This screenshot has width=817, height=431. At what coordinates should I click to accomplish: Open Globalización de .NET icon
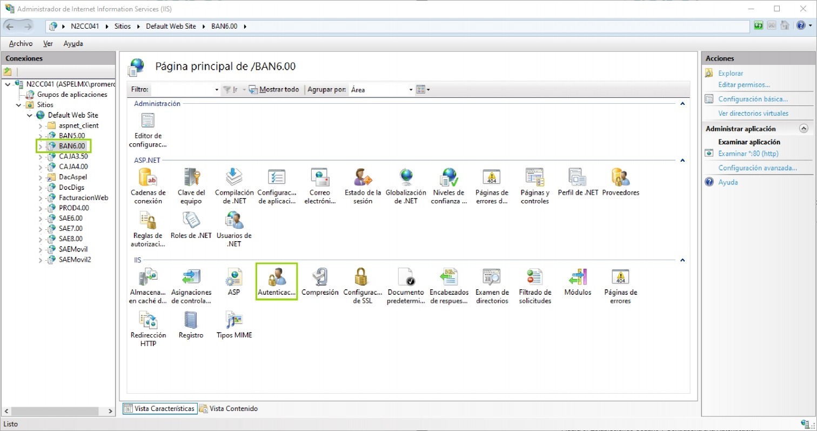click(x=406, y=186)
